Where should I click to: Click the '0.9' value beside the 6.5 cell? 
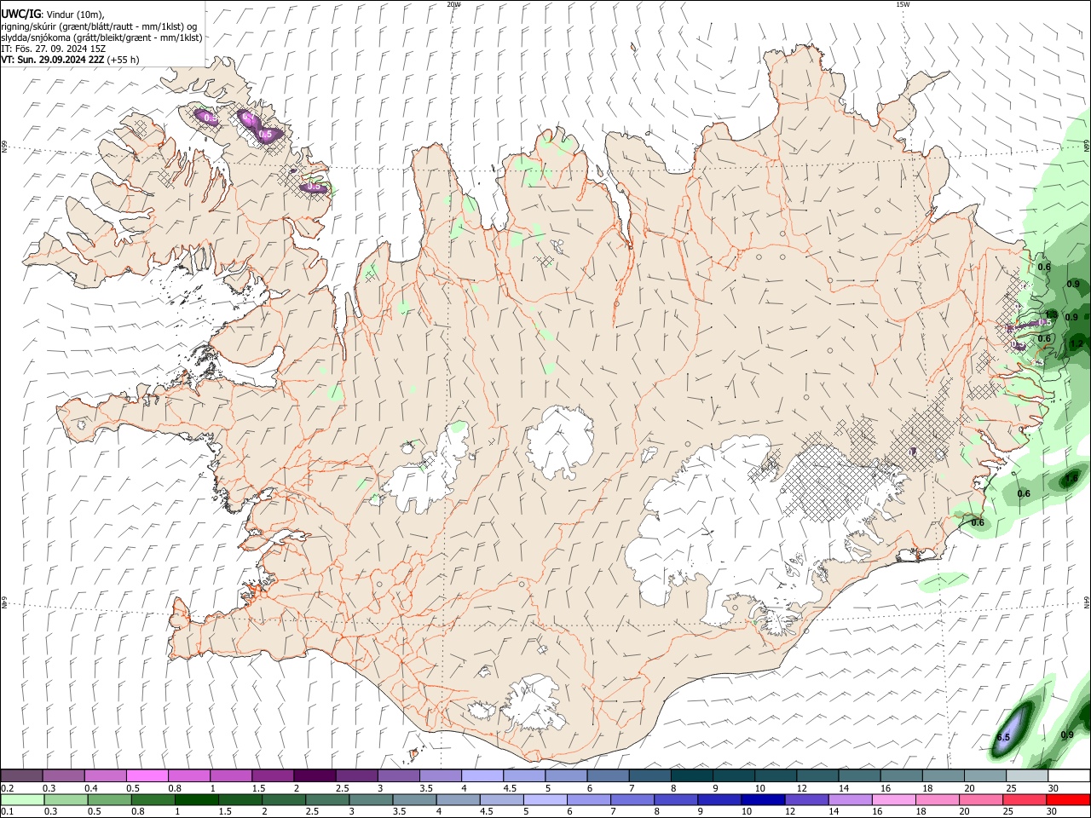[x=1067, y=735]
